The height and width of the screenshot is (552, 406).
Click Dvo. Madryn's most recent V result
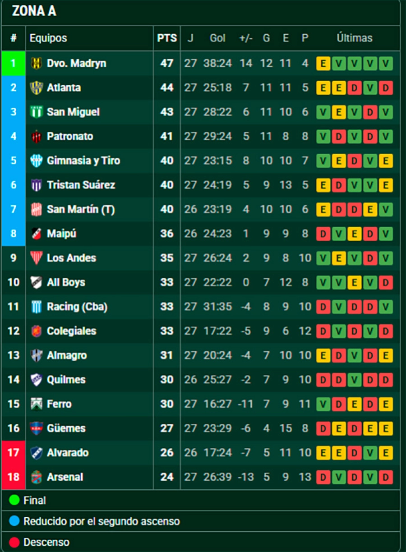coord(386,63)
